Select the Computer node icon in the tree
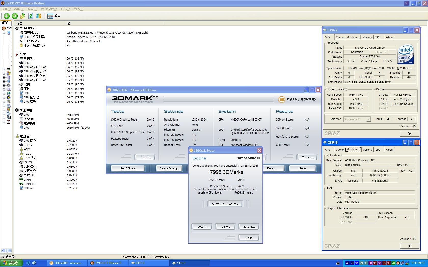Viewport: 428px width, 267px height. [x=9, y=33]
